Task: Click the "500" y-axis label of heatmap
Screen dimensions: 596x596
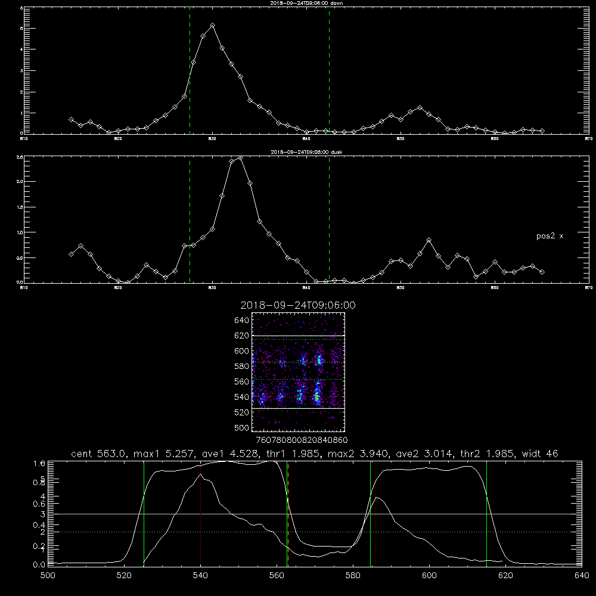Action: (242, 427)
